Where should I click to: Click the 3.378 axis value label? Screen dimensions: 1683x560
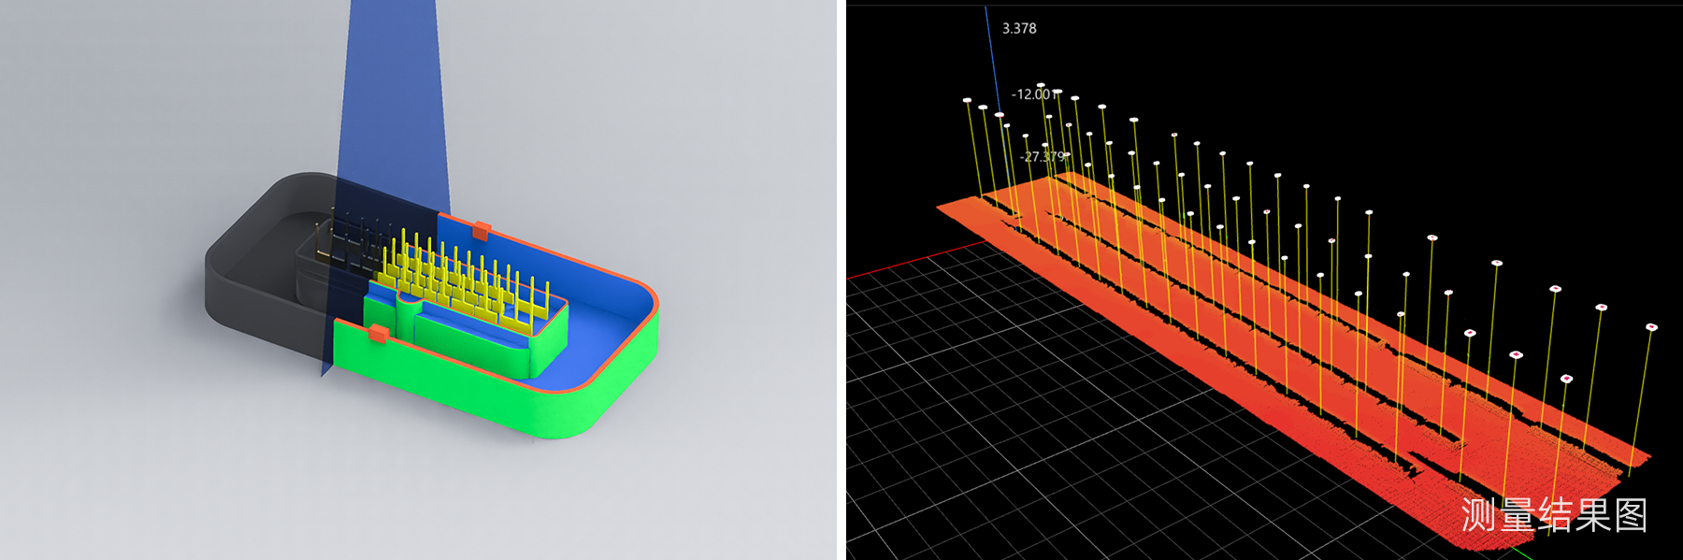(x=1019, y=29)
